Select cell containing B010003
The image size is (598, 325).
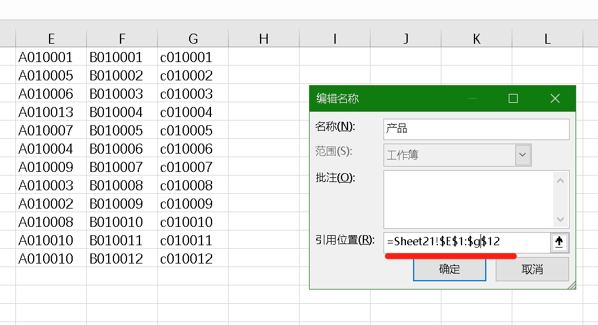tap(122, 93)
